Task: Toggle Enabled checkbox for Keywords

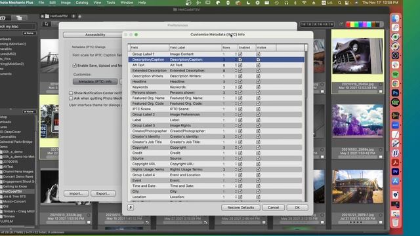Action: (240, 87)
